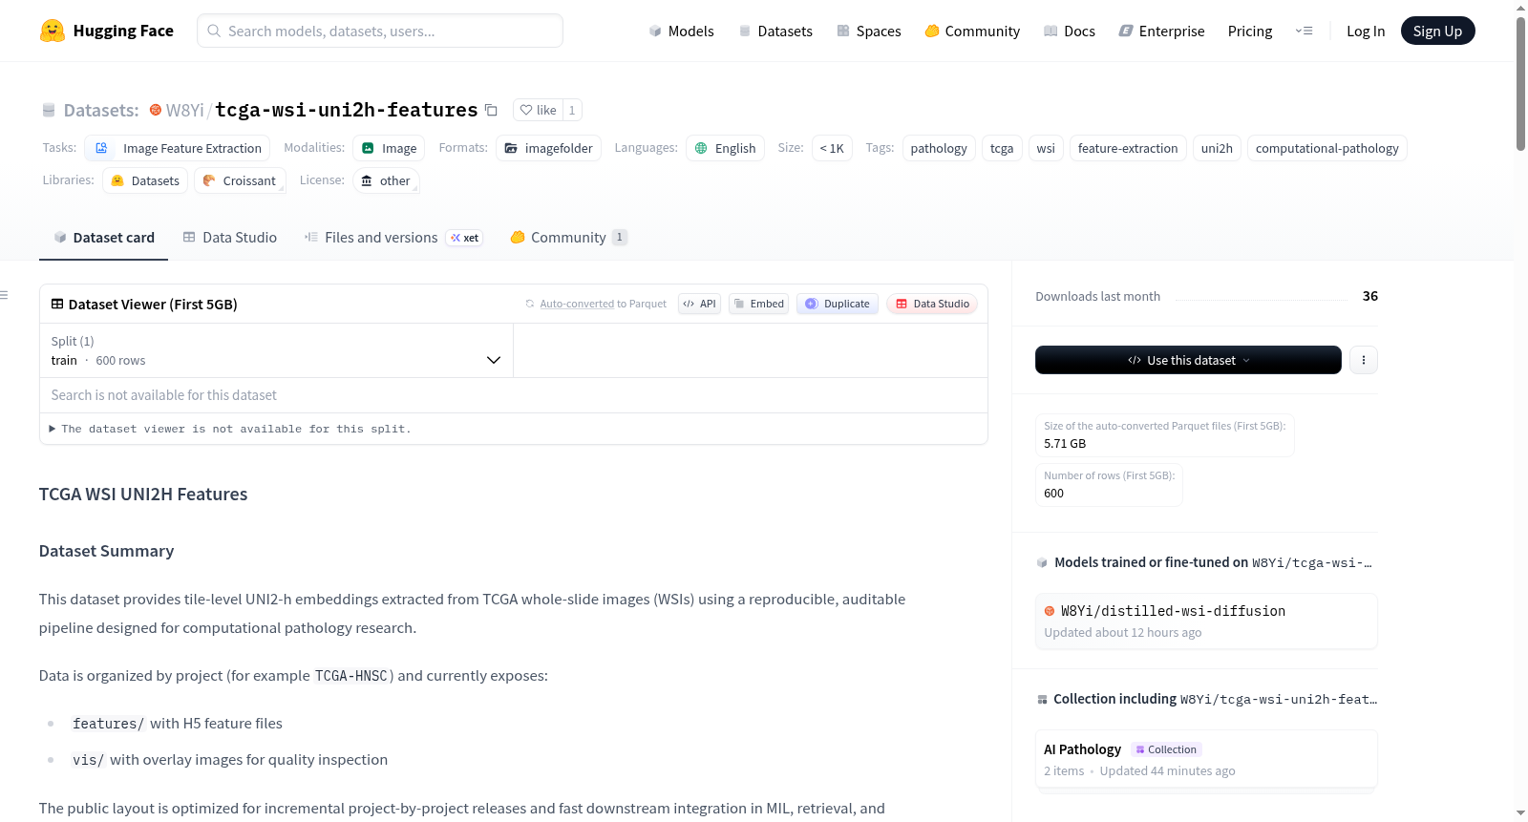The image size is (1528, 822).
Task: Click the pathology tag
Action: coord(939,148)
